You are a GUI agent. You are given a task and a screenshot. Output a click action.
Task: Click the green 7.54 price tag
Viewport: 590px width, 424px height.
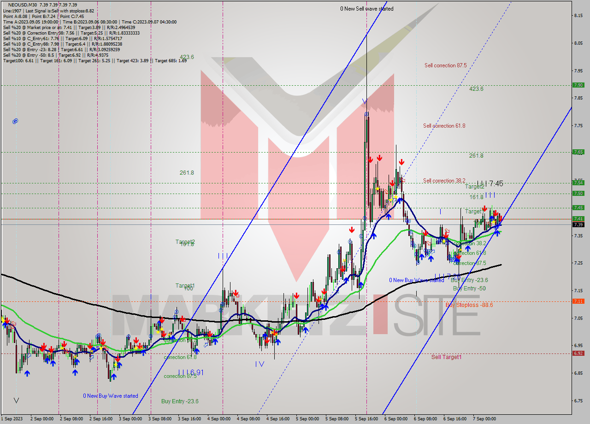[x=578, y=182]
